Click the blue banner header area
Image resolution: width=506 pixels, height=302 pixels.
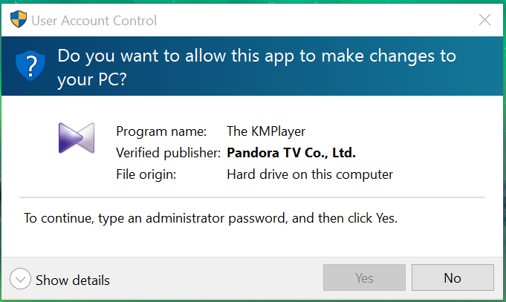point(252,66)
